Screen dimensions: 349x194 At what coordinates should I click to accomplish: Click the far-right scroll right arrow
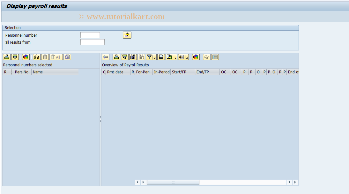295,182
